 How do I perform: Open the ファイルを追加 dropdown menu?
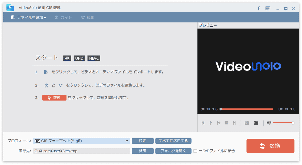point(29,18)
